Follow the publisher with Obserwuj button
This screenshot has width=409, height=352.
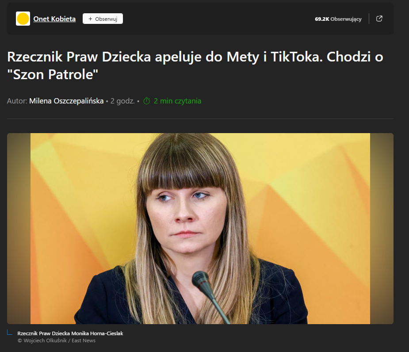pyautogui.click(x=103, y=19)
